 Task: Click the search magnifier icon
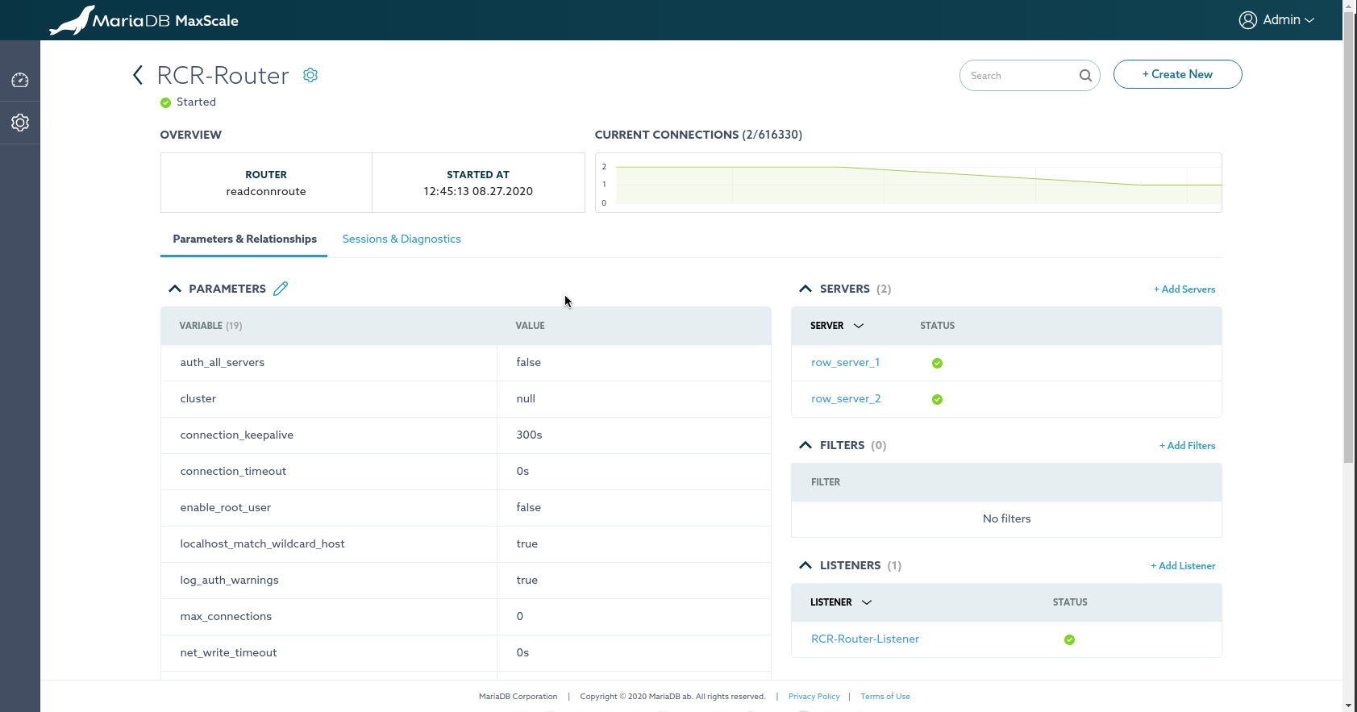tap(1085, 76)
